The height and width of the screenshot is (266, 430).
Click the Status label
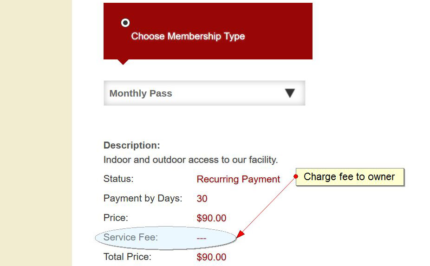pyautogui.click(x=118, y=179)
